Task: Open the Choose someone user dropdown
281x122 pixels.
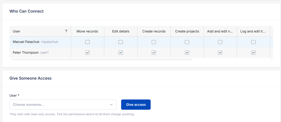Action: point(63,104)
